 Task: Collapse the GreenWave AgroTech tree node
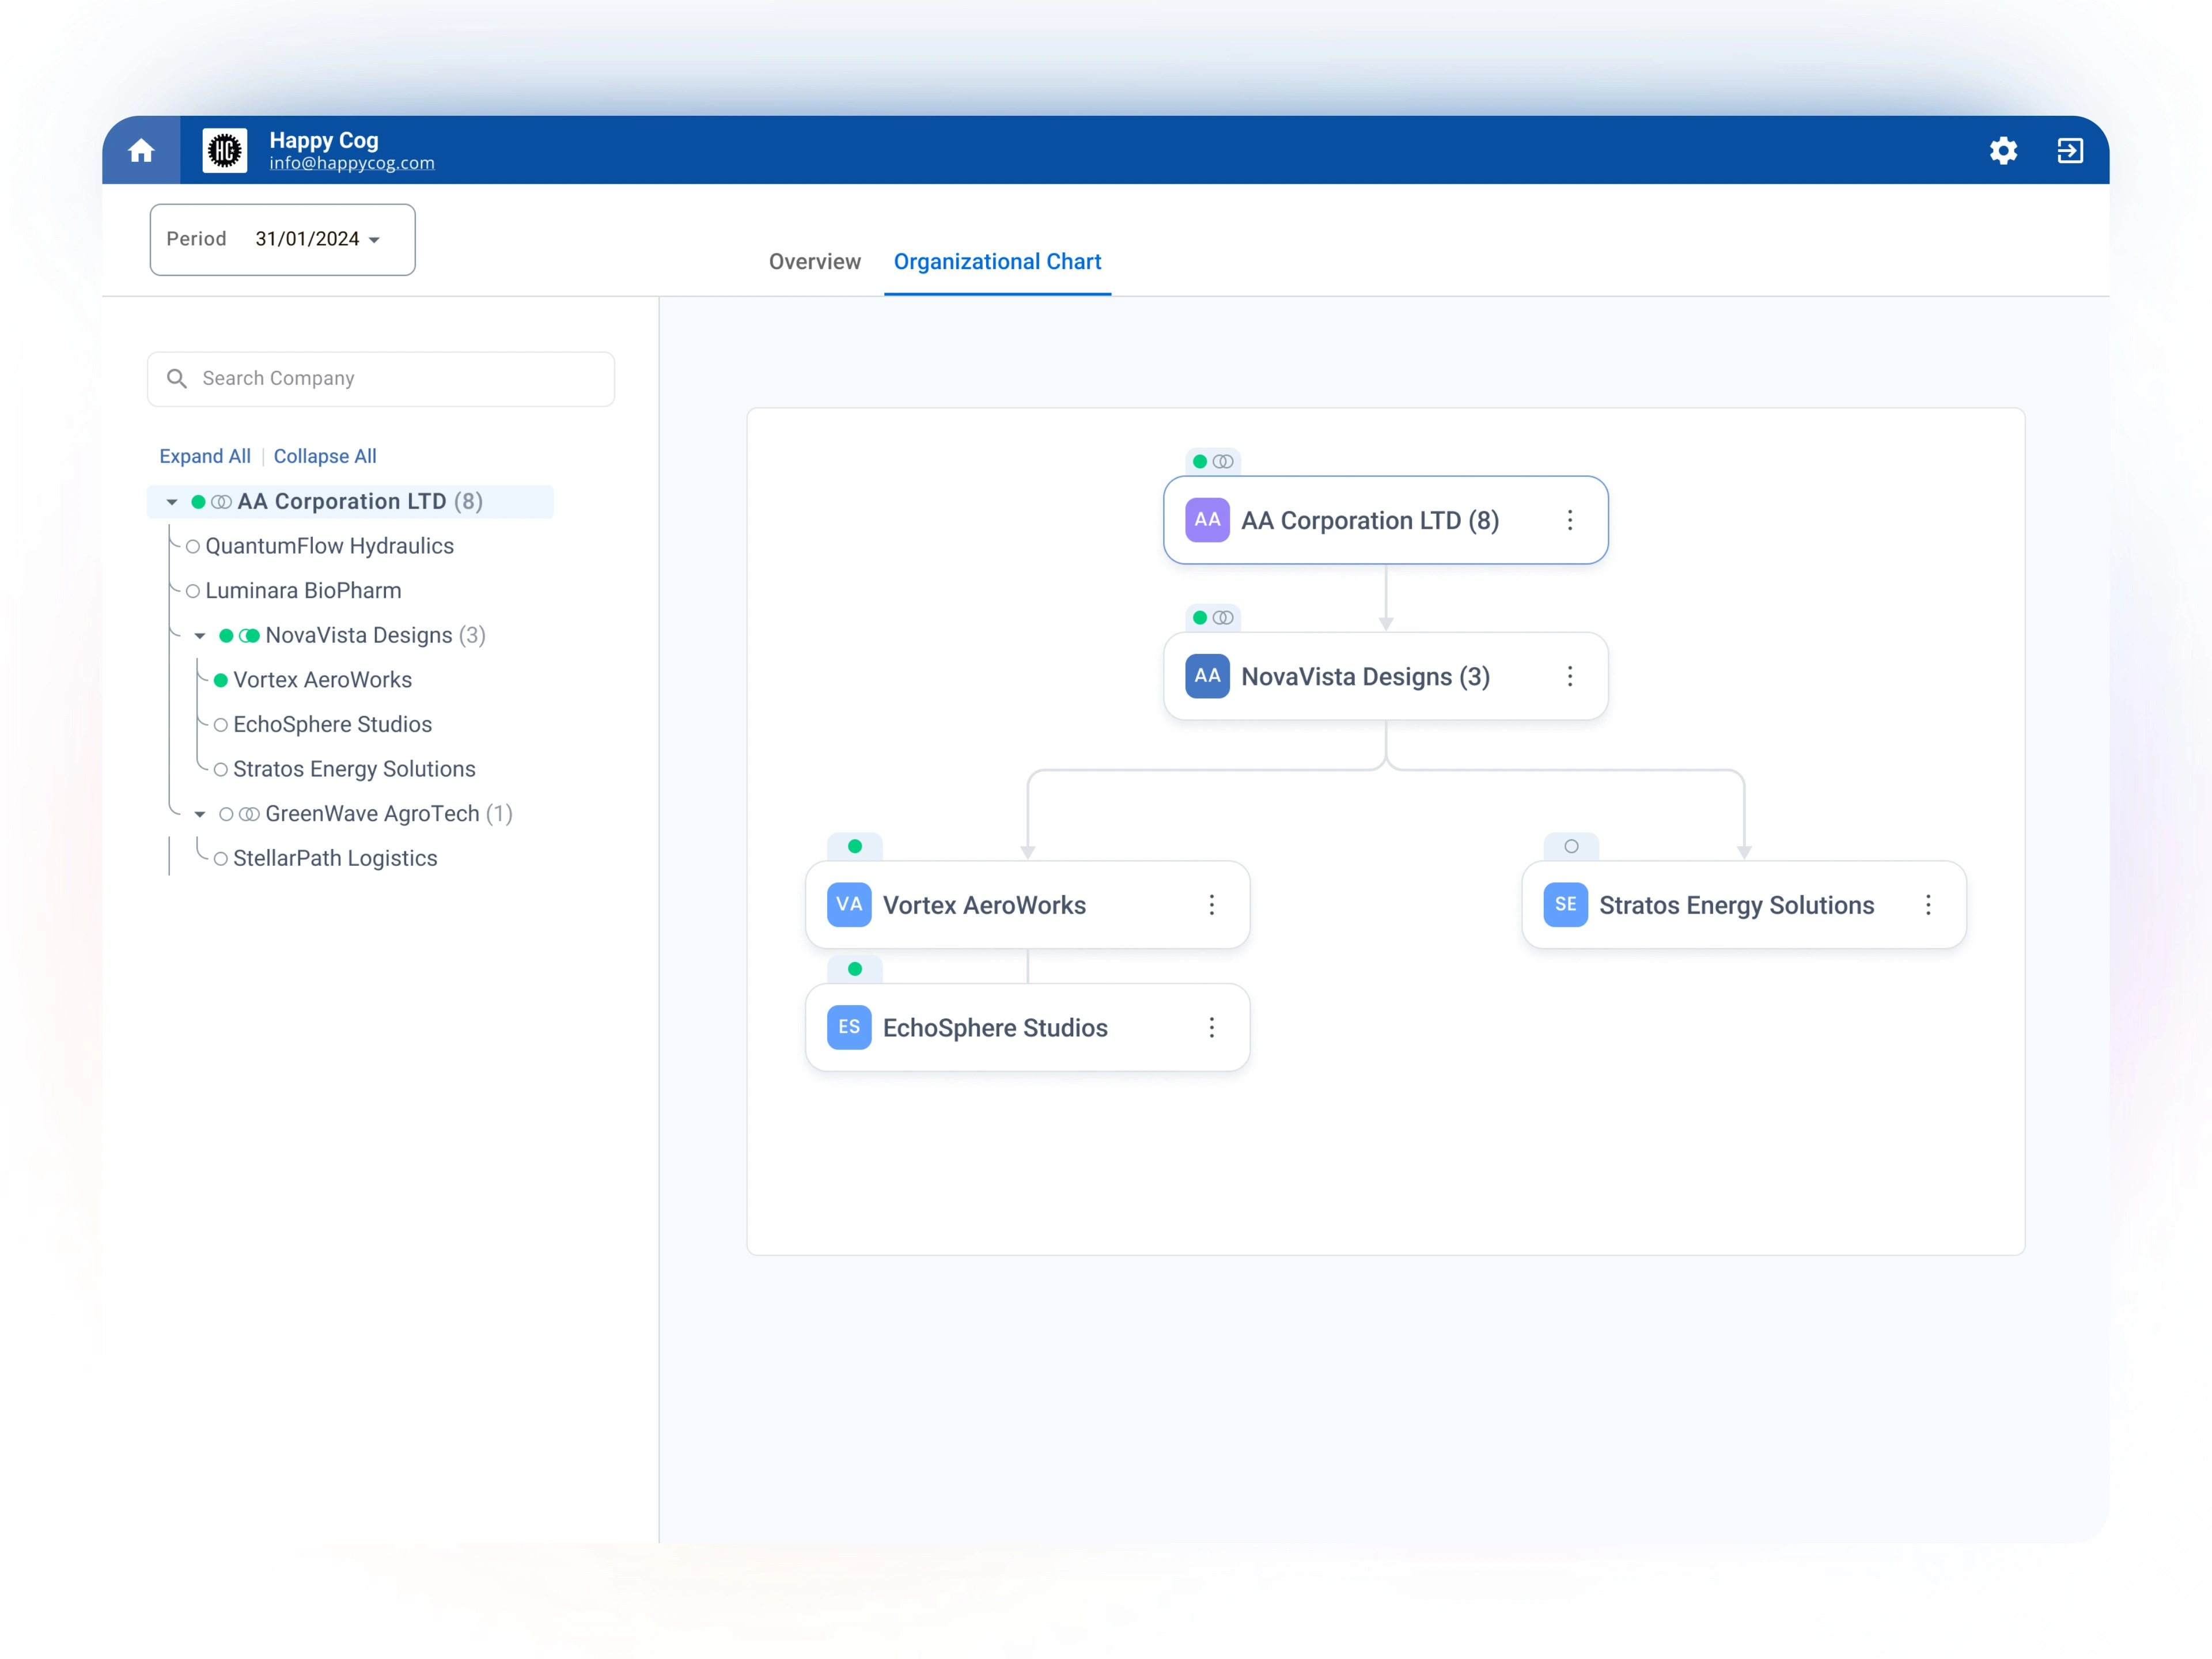(x=200, y=814)
